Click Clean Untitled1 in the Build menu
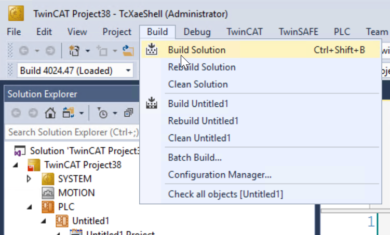390x235 pixels. coord(199,138)
